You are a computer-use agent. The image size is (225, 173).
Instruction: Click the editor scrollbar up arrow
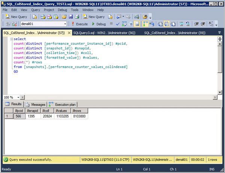click(220, 44)
